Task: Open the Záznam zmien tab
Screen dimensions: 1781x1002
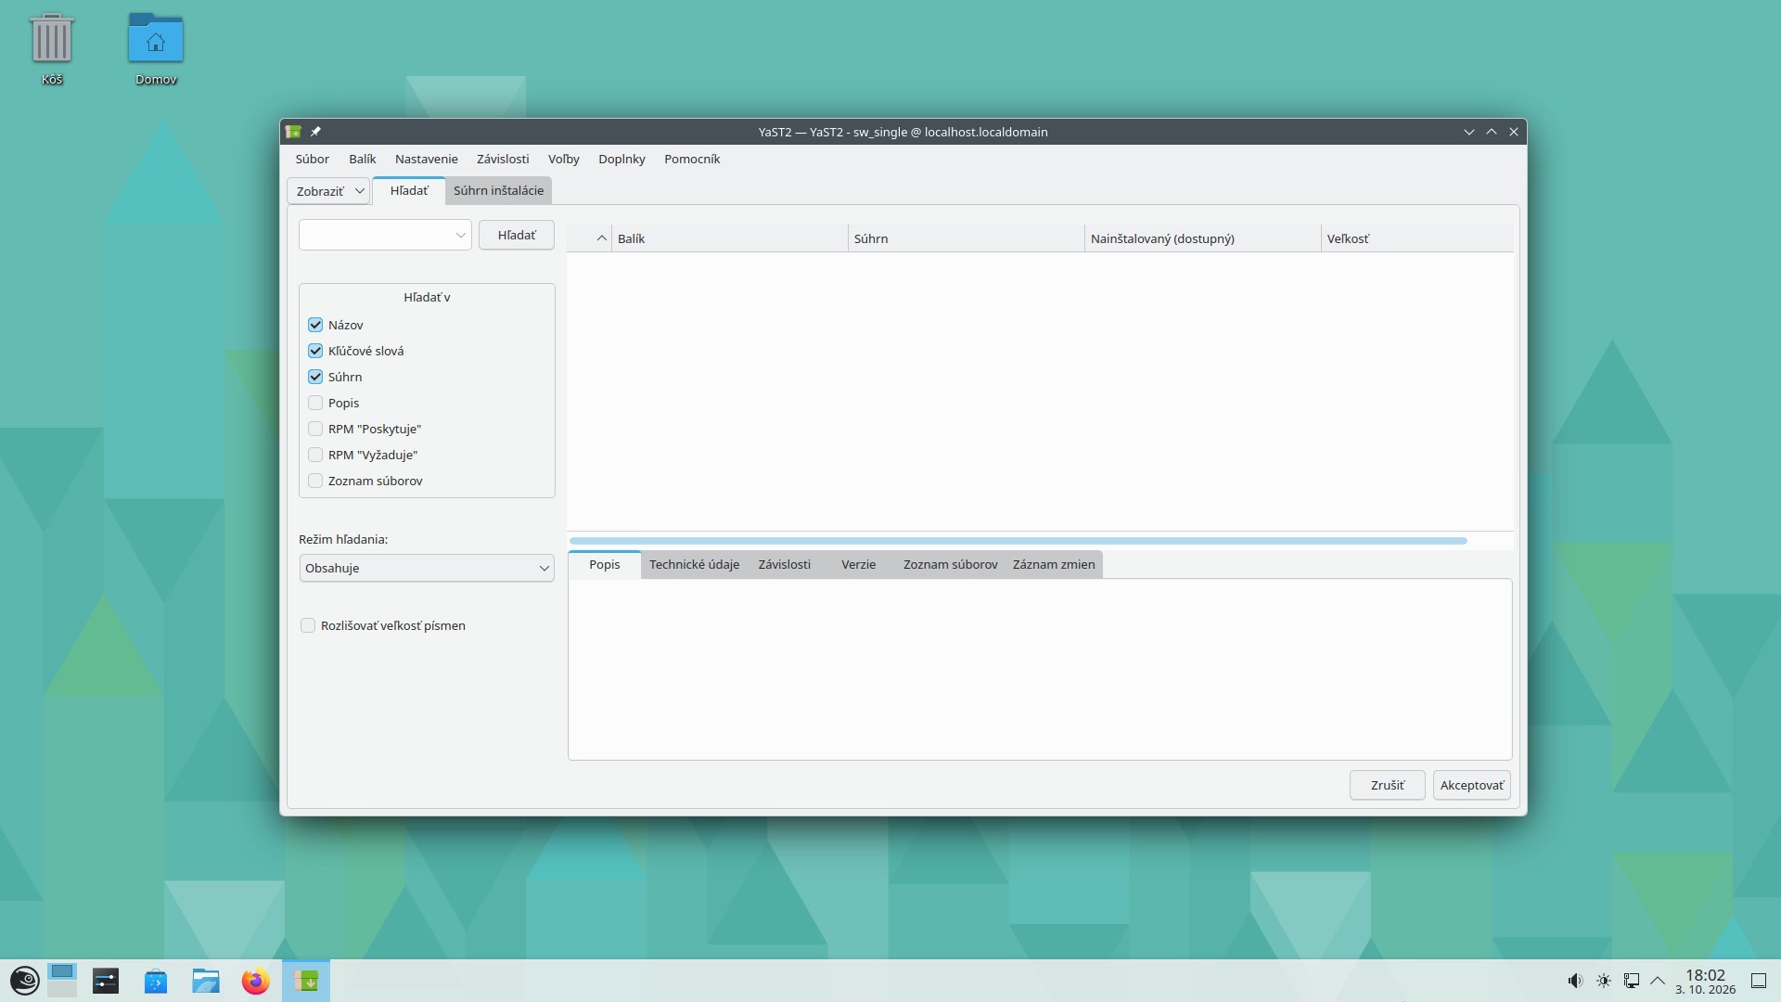Action: 1054,564
